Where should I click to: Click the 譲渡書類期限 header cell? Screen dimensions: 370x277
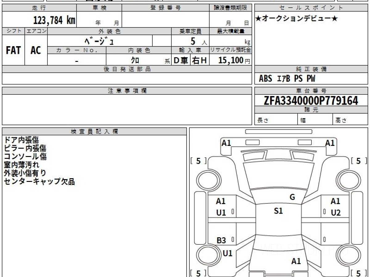click(x=231, y=8)
